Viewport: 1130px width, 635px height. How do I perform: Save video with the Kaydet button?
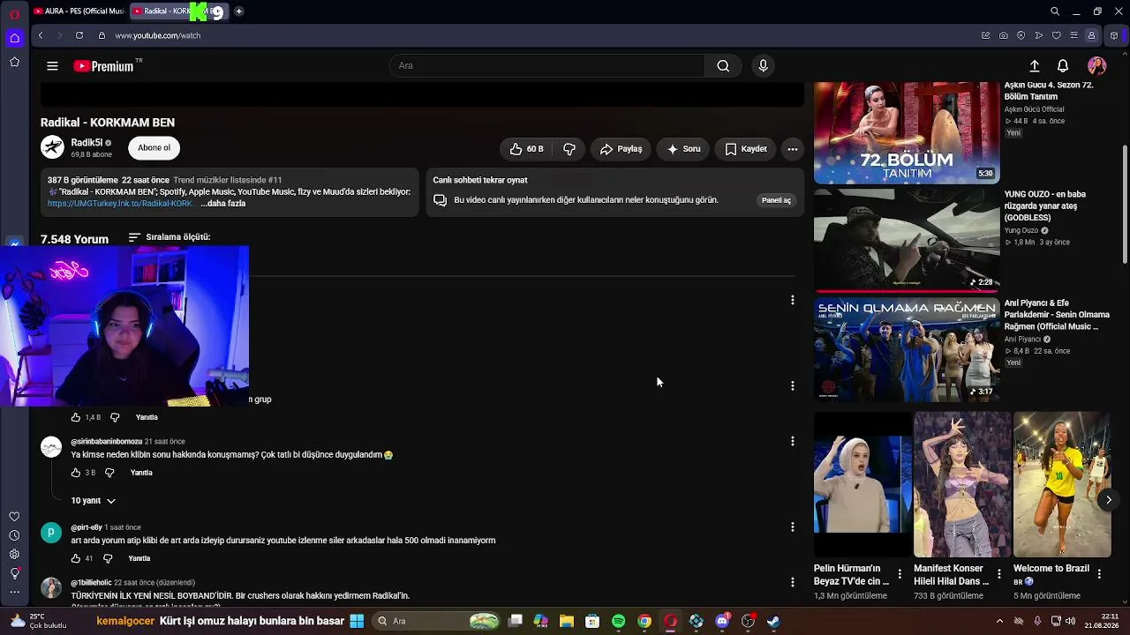point(746,149)
